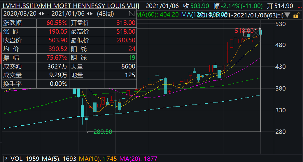303x162 pixels.
Task: Click the small rectangle icon near 518.00
Action: [x=247, y=33]
